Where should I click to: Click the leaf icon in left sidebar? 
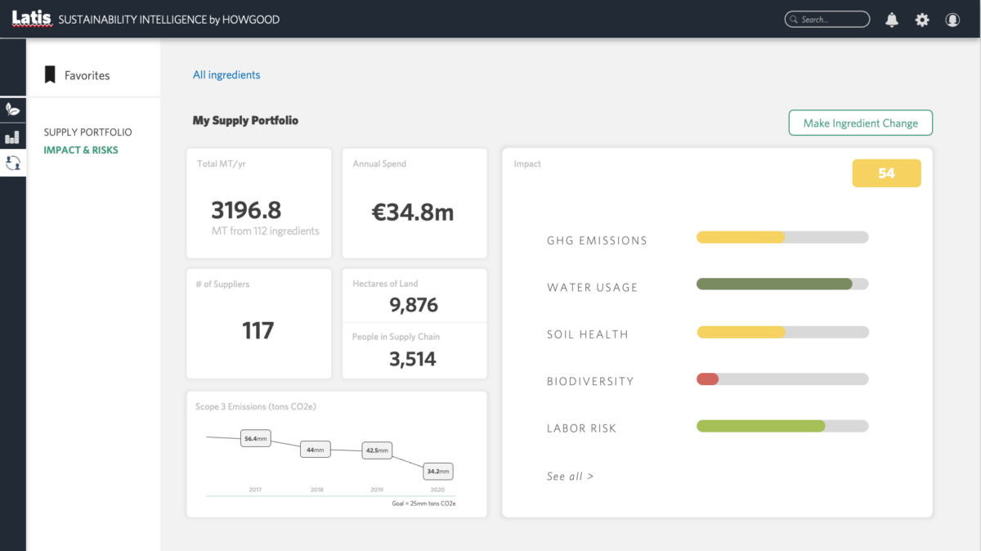12,109
